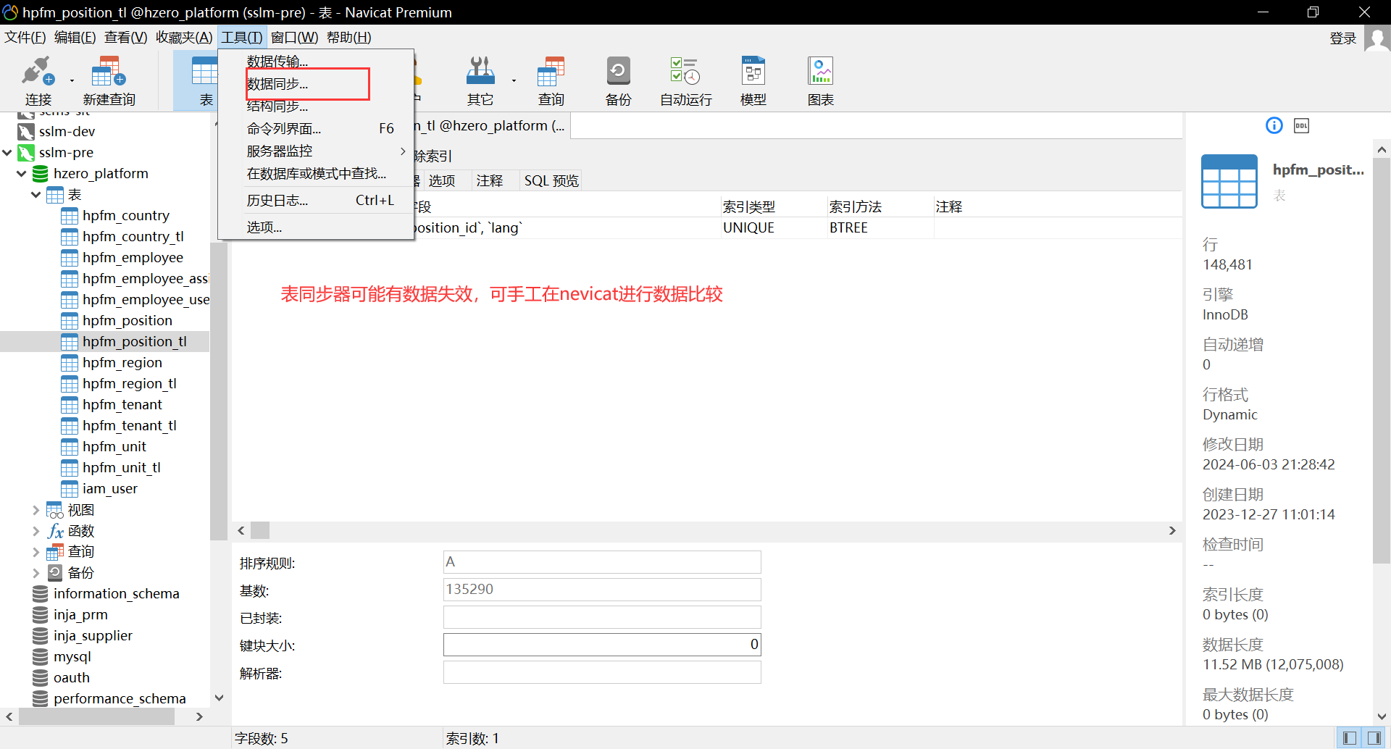Switch to SQL 预览 tab
This screenshot has width=1391, height=749.
551,180
